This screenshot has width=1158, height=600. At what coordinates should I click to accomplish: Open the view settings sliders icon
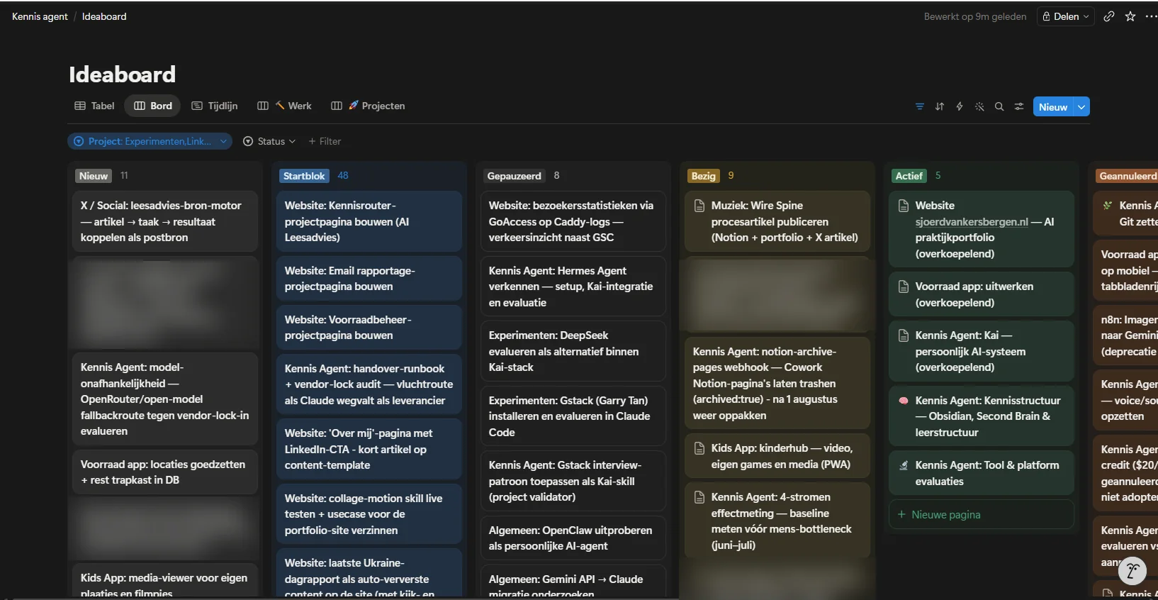1019,106
